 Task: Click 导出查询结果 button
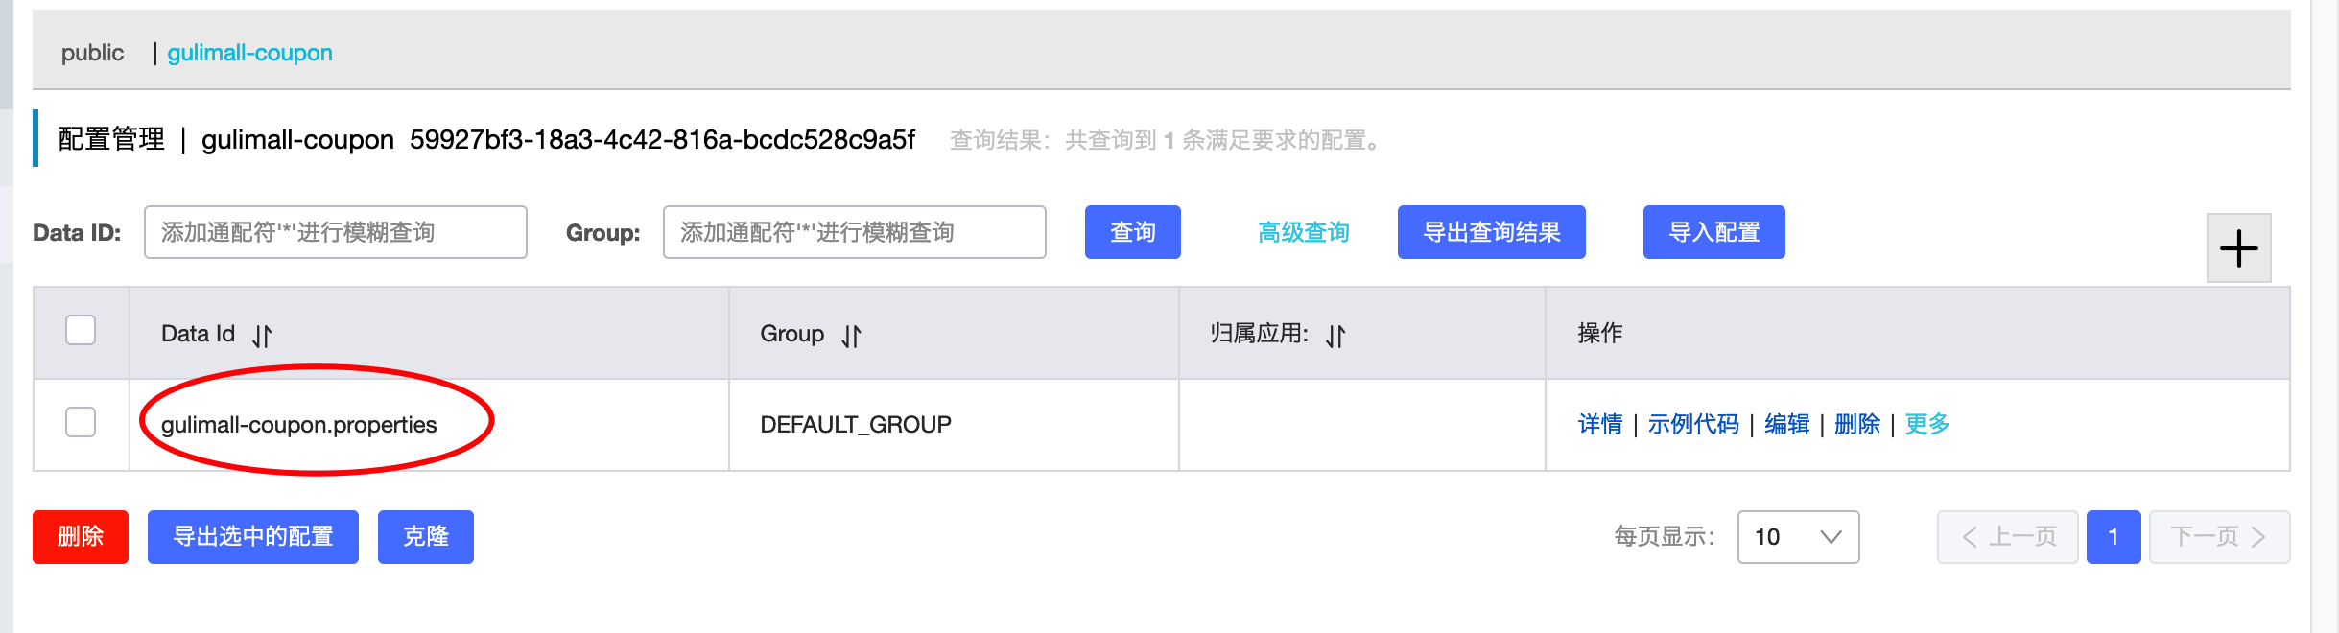coord(1491,232)
